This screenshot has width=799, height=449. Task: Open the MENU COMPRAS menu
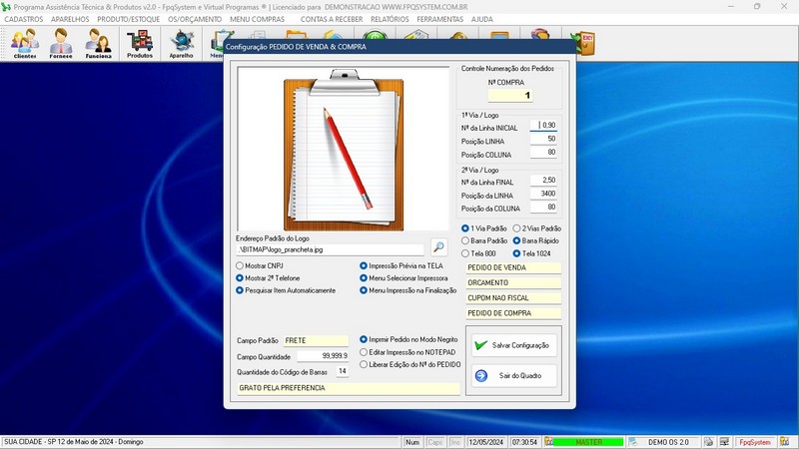tap(257, 19)
